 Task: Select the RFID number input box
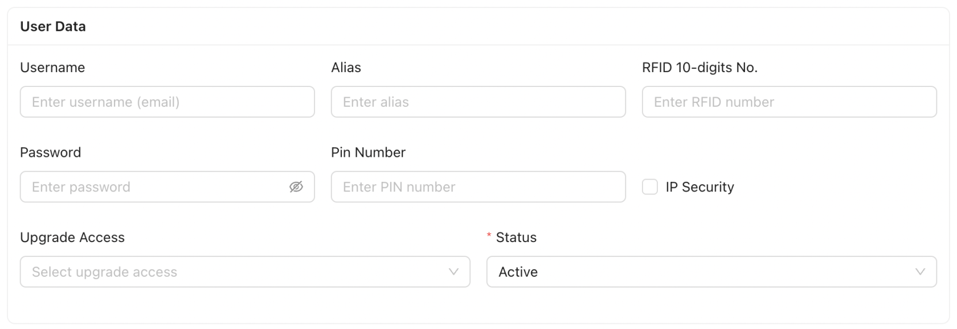click(x=789, y=102)
